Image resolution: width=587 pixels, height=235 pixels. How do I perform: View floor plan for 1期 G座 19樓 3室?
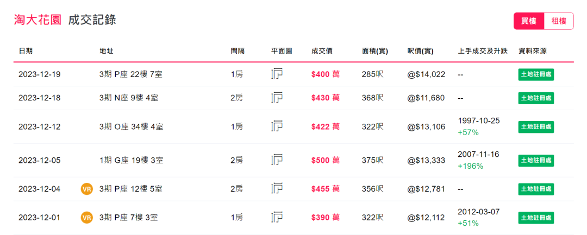point(277,160)
